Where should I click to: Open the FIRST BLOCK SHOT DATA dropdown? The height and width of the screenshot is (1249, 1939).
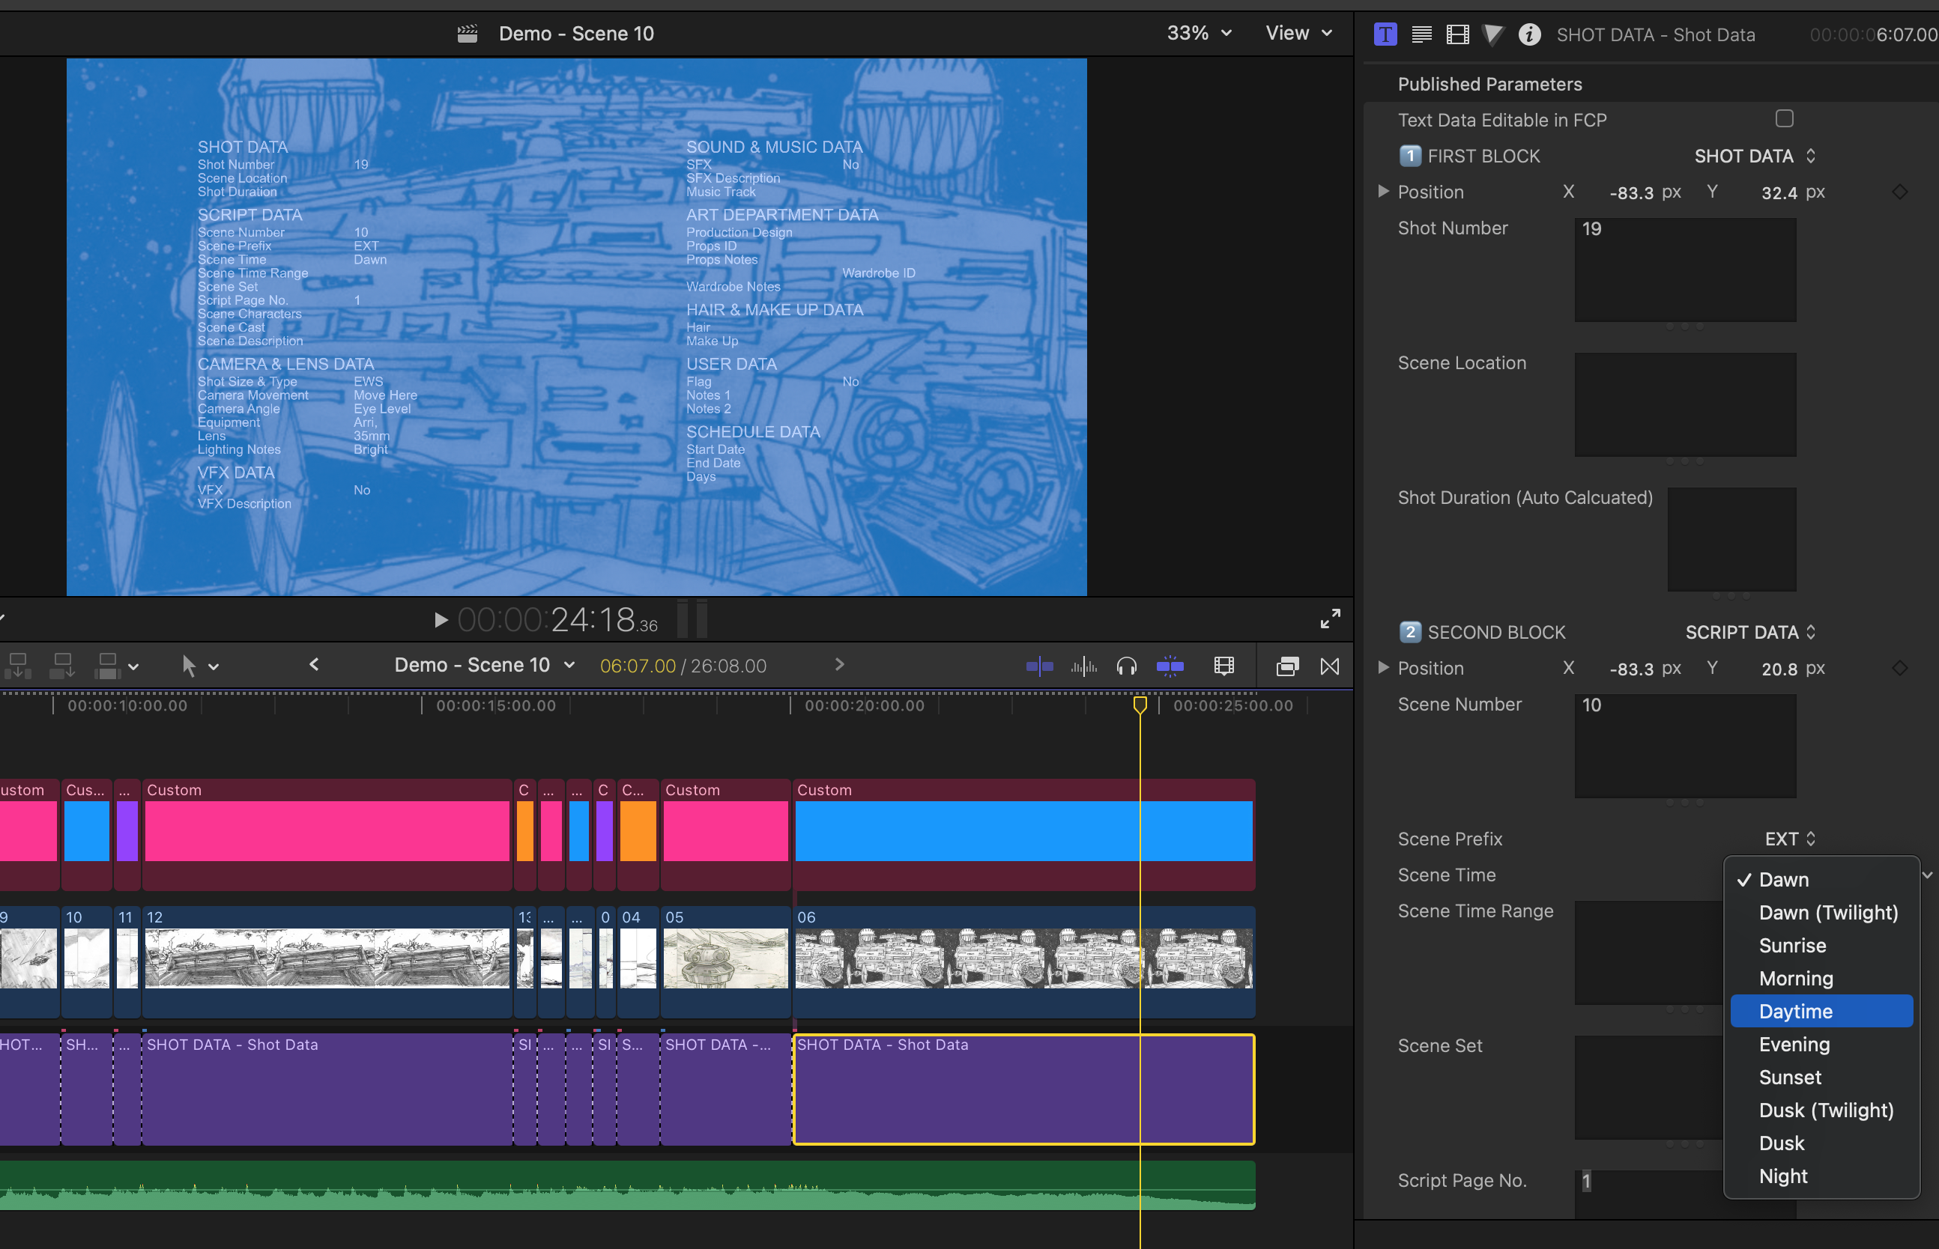pyautogui.click(x=1755, y=156)
